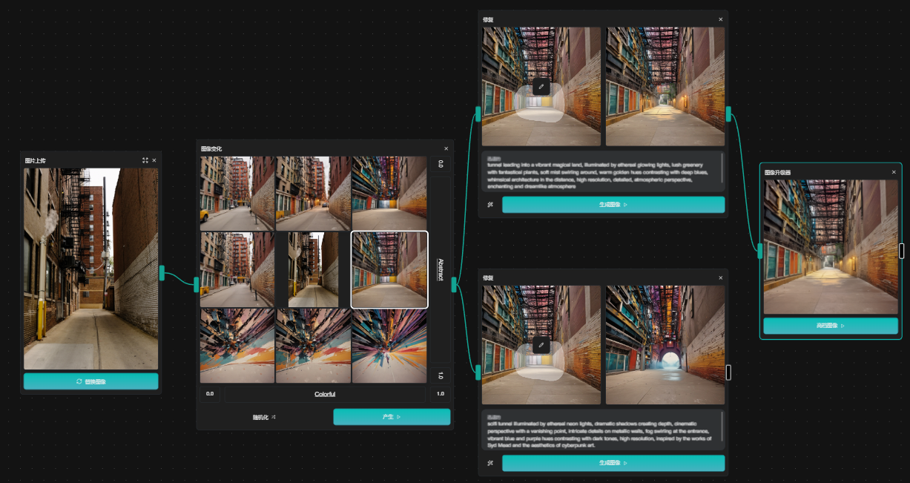Viewport: 910px width, 483px height.
Task: Close the image variation node
Action: point(446,148)
